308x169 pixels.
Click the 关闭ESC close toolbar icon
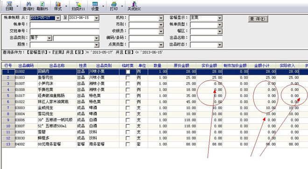(x=134, y=6)
